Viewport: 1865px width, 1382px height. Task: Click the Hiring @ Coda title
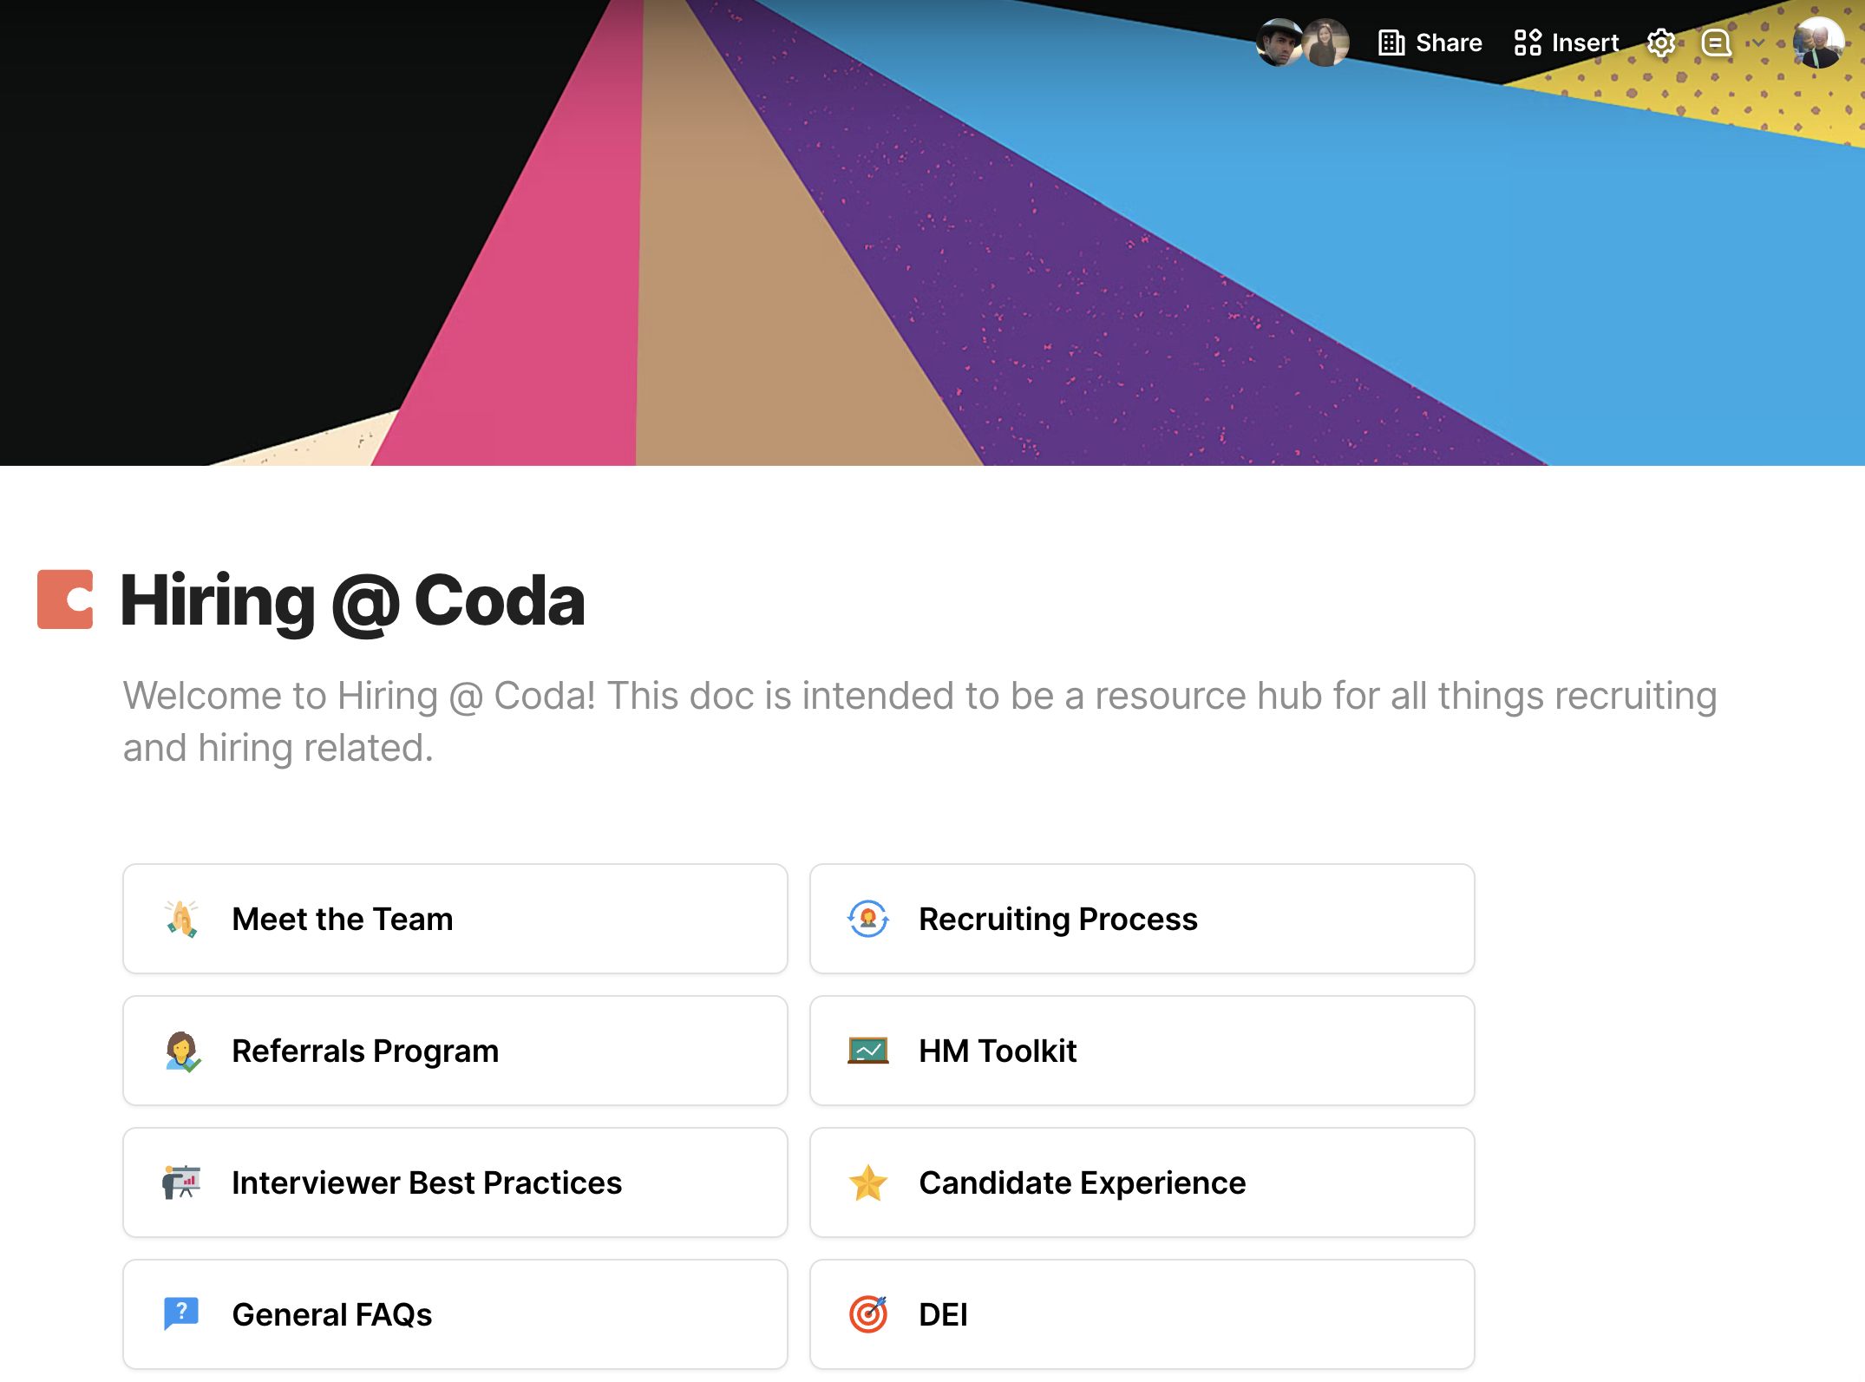352,600
